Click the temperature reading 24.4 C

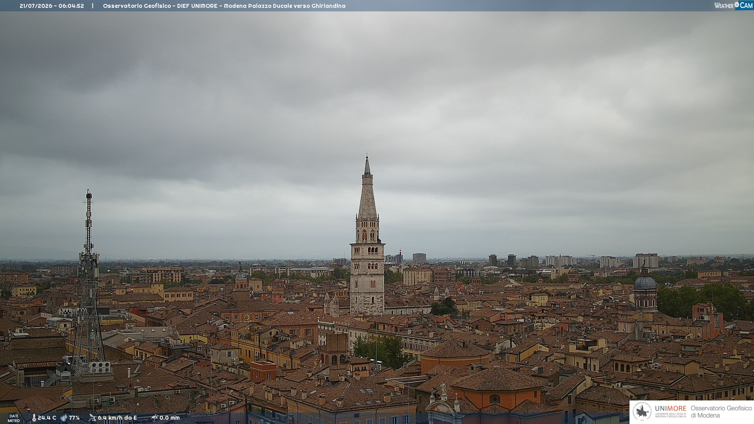point(47,418)
